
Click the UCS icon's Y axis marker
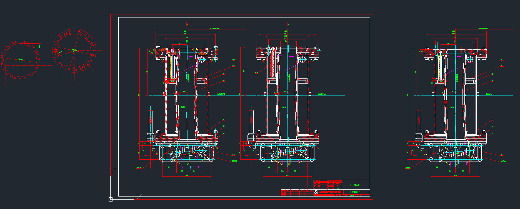point(113,170)
